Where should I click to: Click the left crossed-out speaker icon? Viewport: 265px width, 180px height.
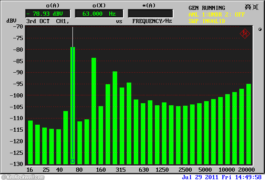[x=248, y=7]
